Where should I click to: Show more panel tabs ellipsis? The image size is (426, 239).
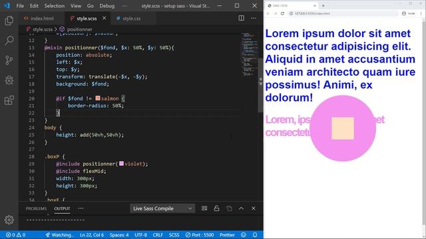81,208
